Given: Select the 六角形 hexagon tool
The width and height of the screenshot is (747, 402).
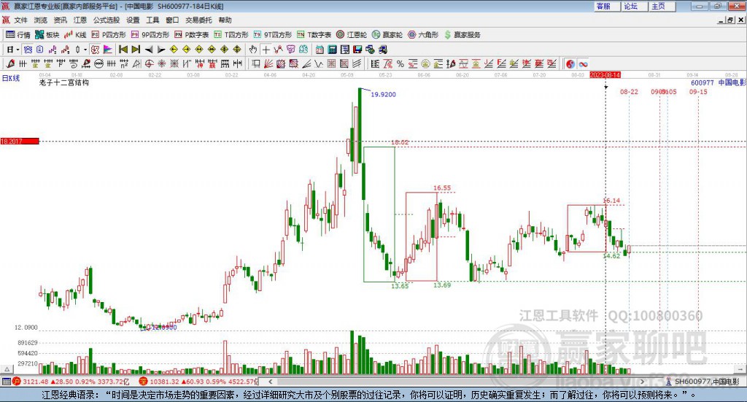Looking at the screenshot, I should click(x=423, y=34).
